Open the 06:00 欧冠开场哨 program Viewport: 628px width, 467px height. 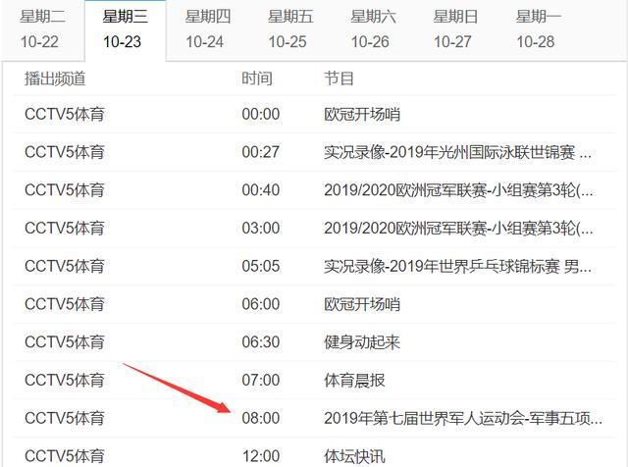[362, 304]
